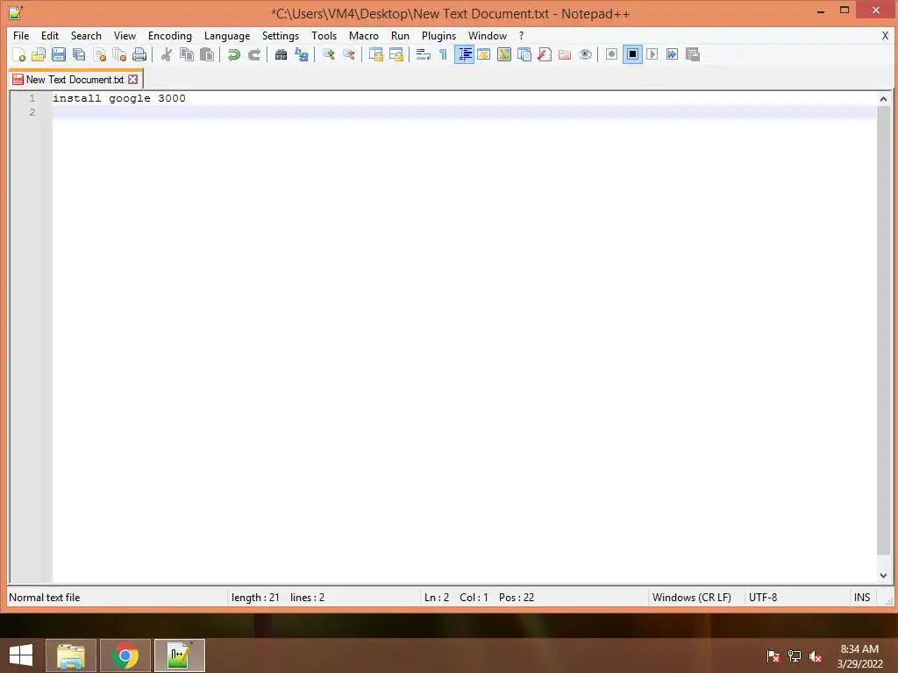The height and width of the screenshot is (673, 898).
Task: Toggle the Show Indent Guide icon
Action: coord(464,54)
